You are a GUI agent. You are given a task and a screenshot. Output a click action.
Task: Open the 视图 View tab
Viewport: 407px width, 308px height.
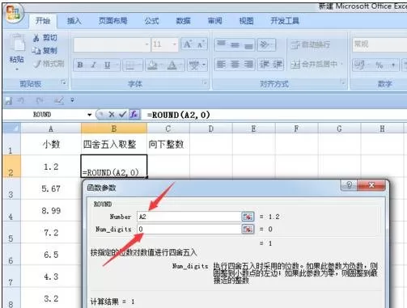click(246, 21)
